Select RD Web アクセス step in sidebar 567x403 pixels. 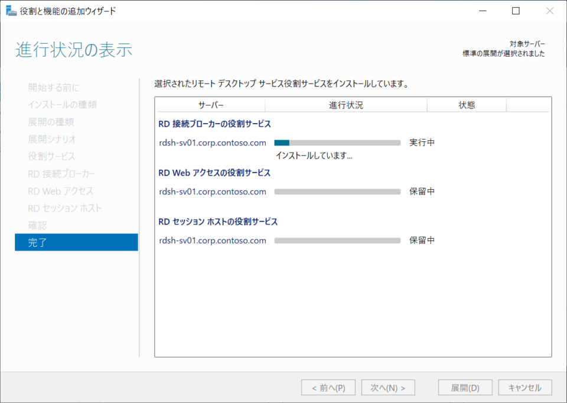click(60, 191)
